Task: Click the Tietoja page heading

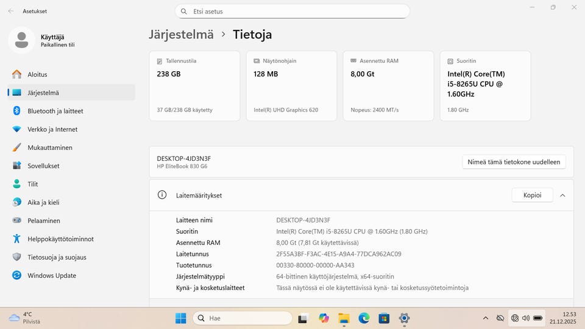Action: (252, 34)
